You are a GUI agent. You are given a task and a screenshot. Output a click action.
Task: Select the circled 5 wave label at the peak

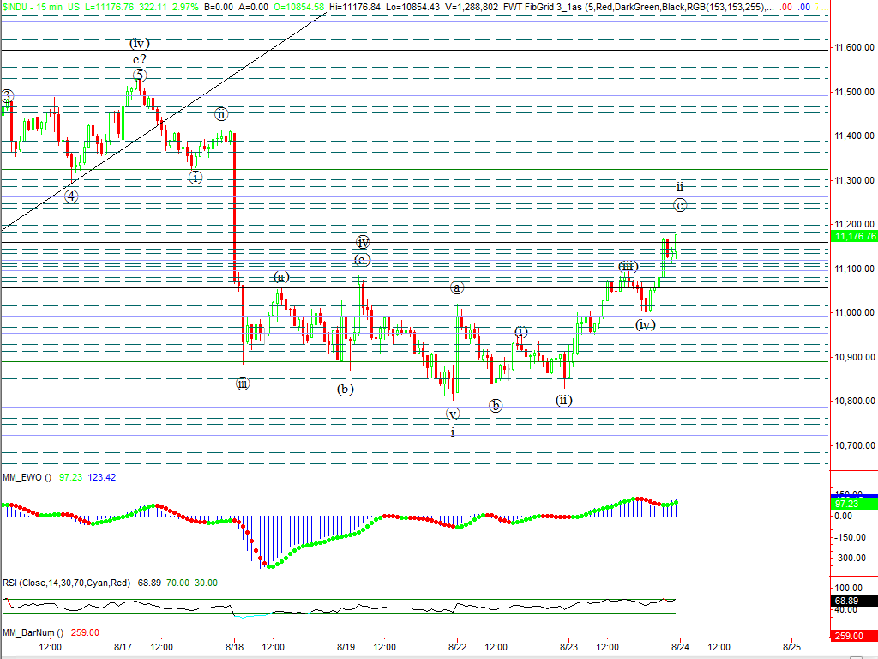pos(140,76)
